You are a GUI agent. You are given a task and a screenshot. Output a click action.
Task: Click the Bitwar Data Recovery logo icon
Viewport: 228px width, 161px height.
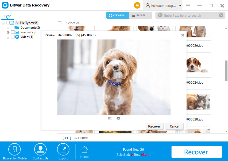tap(5, 5)
